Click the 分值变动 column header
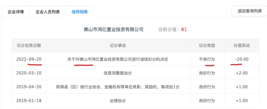Image resolution: width=267 pixels, height=109 pixels. click(241, 45)
